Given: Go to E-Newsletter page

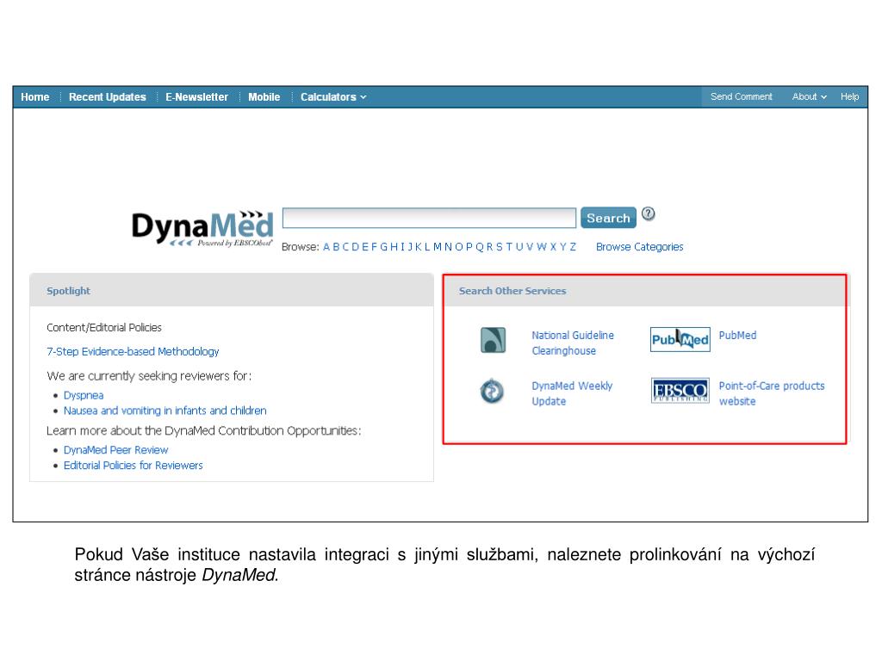Looking at the screenshot, I should [197, 96].
